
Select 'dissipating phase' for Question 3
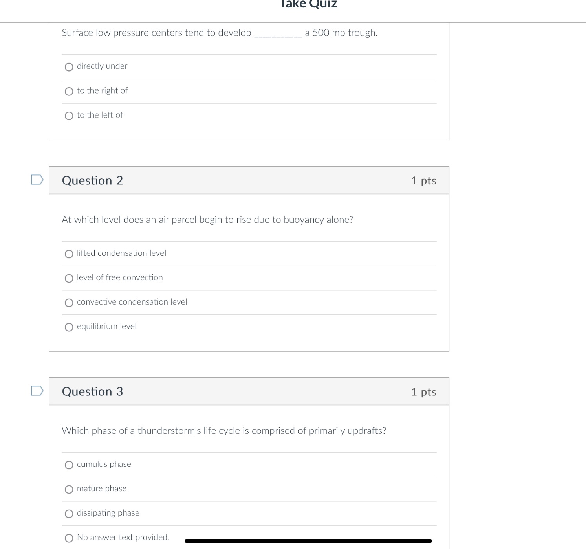[x=69, y=514]
